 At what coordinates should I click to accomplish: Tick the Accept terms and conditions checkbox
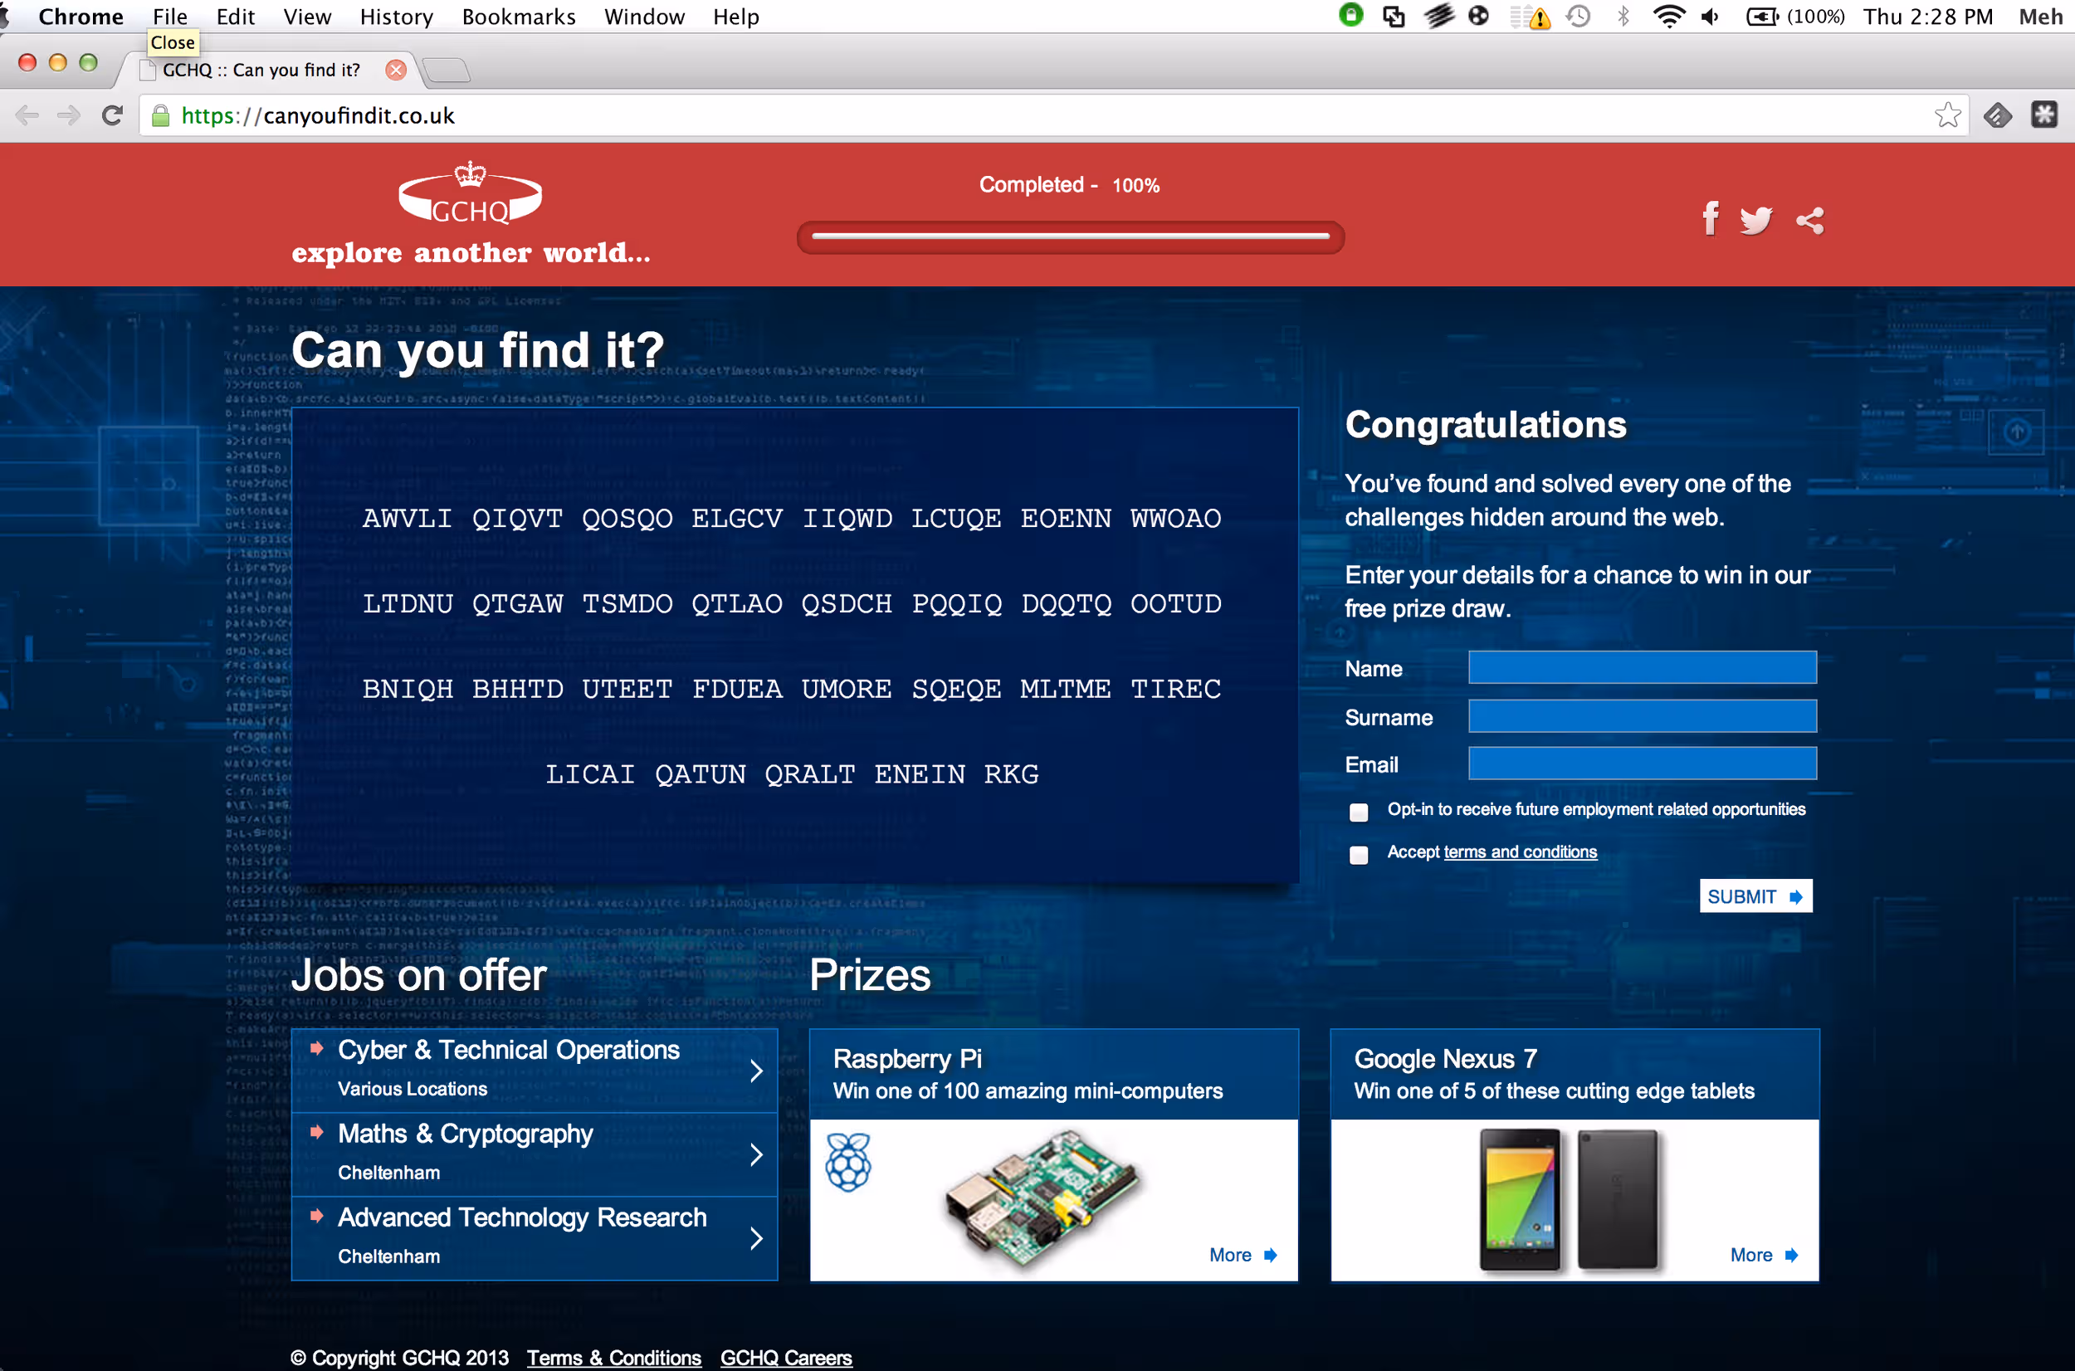(1358, 855)
